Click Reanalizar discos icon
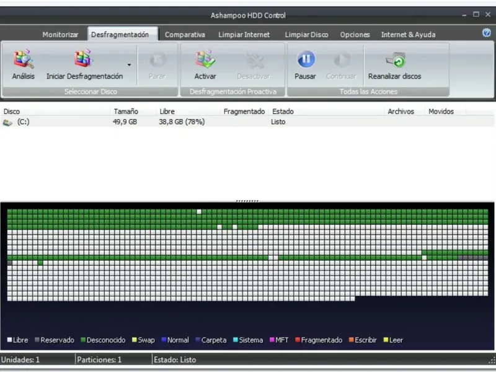 pyautogui.click(x=395, y=60)
